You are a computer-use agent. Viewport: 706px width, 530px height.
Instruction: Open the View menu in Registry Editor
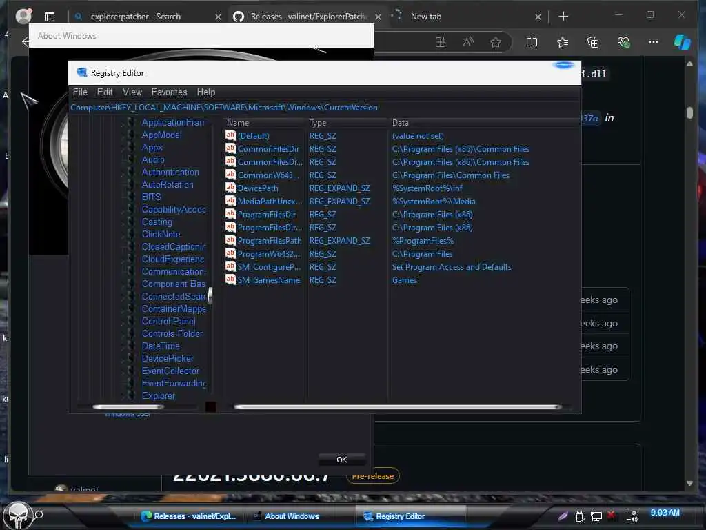(132, 92)
